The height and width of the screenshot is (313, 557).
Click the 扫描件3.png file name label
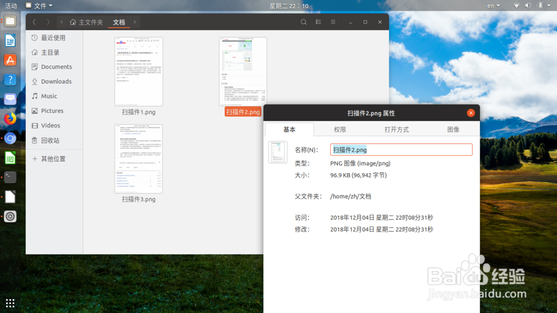click(x=139, y=199)
